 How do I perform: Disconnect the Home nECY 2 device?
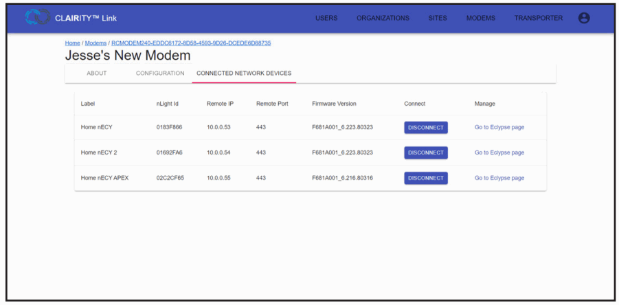425,152
